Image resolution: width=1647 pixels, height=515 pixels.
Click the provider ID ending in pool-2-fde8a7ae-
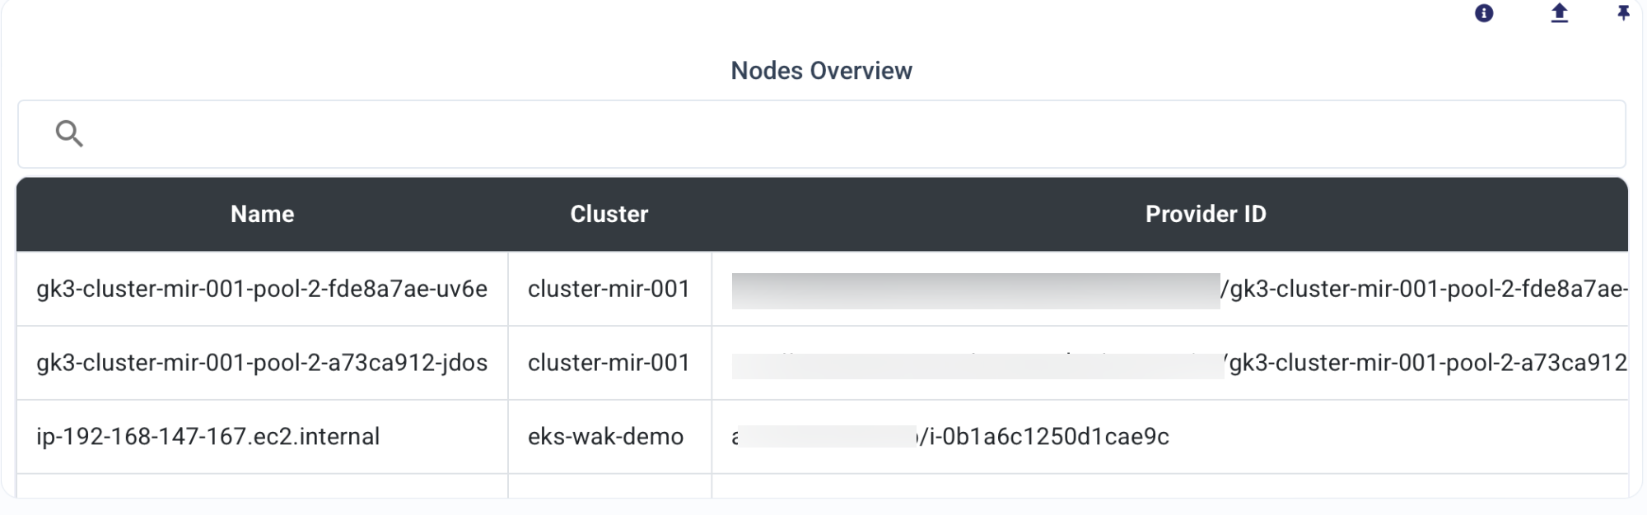click(1424, 289)
